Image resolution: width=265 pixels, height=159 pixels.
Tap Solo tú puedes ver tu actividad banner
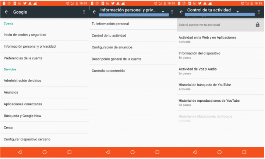click(220, 25)
